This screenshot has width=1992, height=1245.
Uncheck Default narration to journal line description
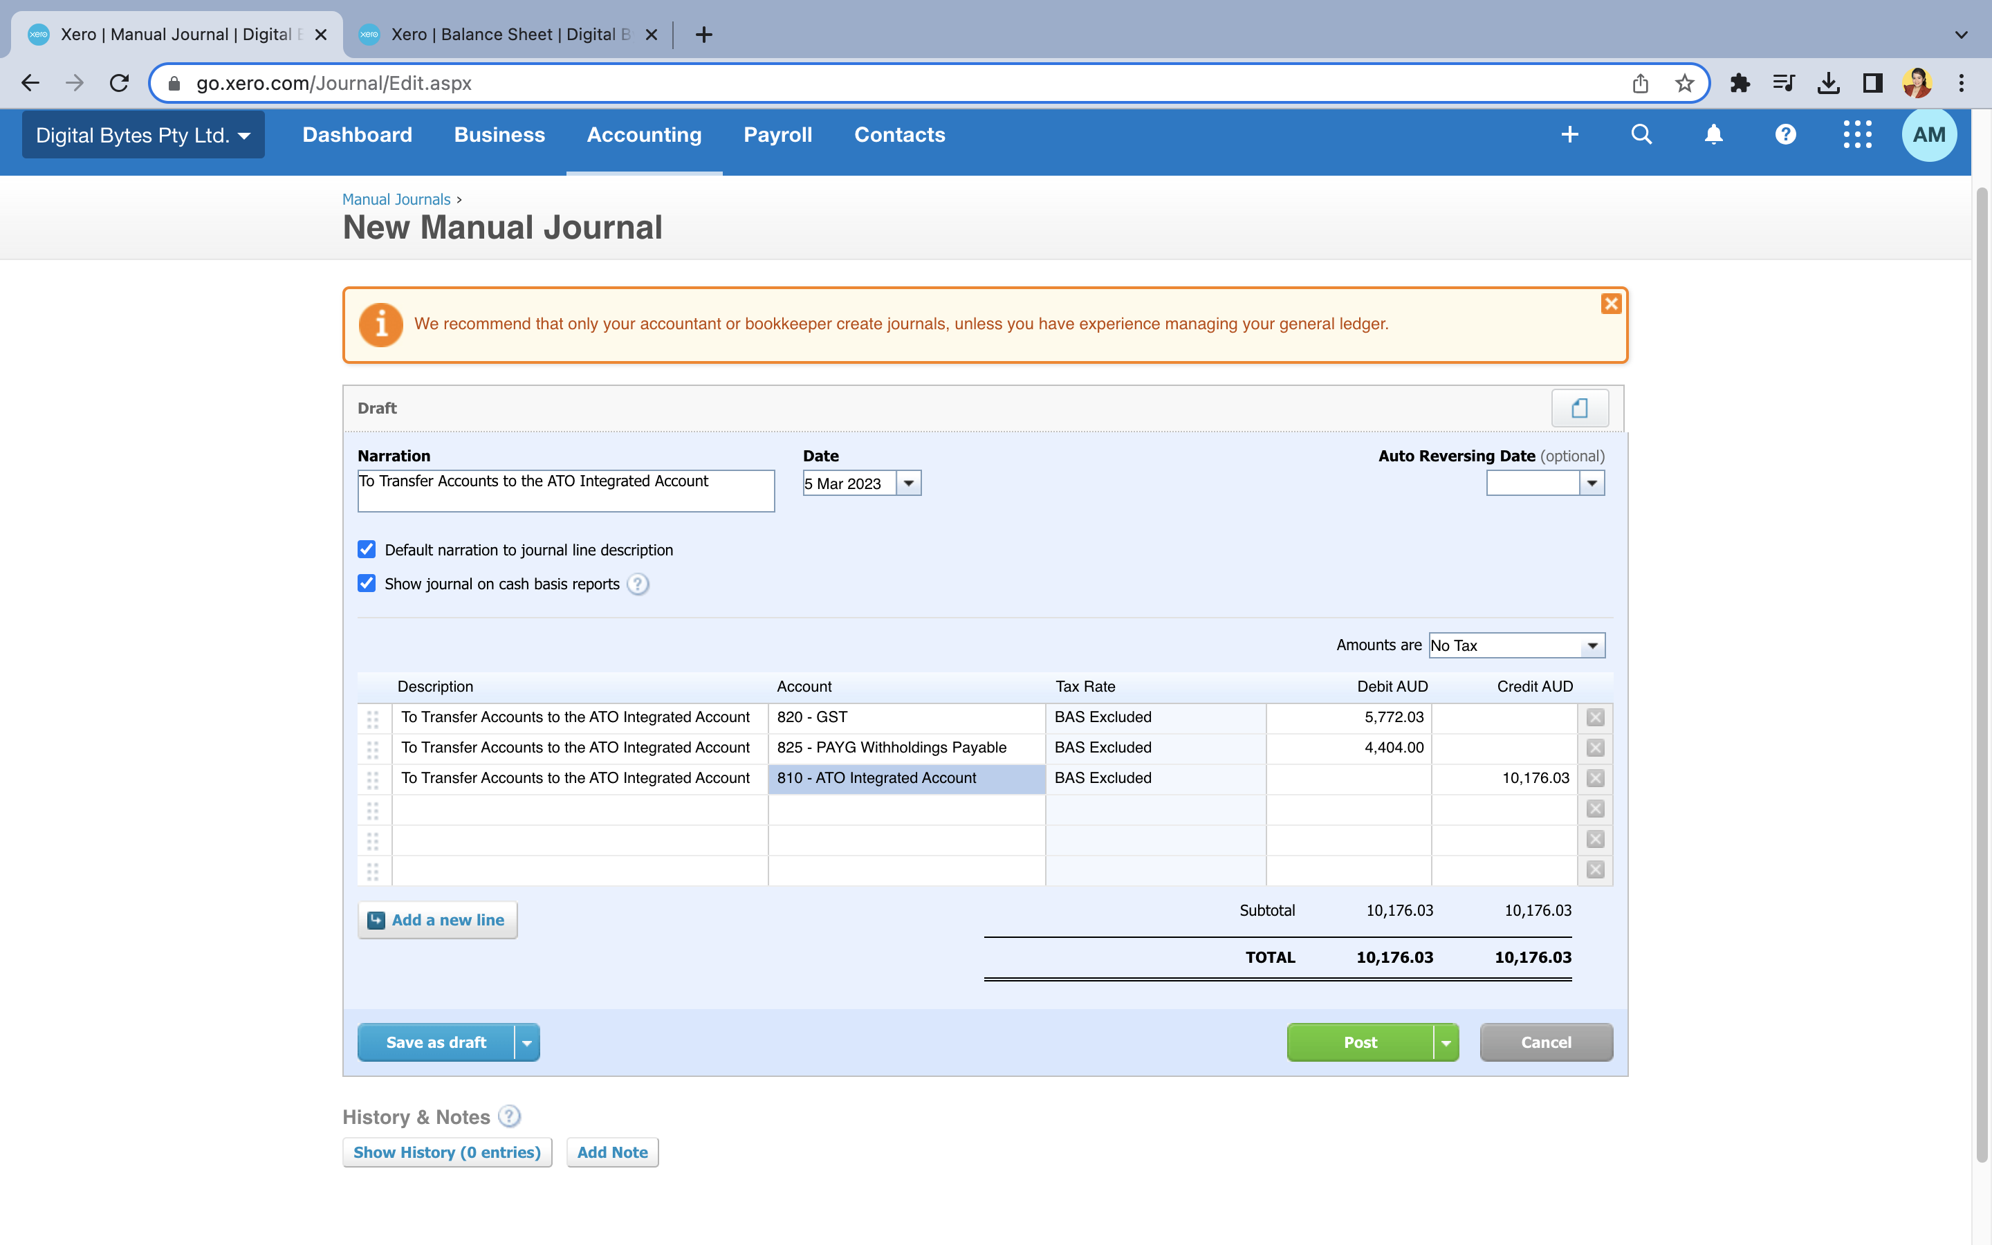point(367,549)
